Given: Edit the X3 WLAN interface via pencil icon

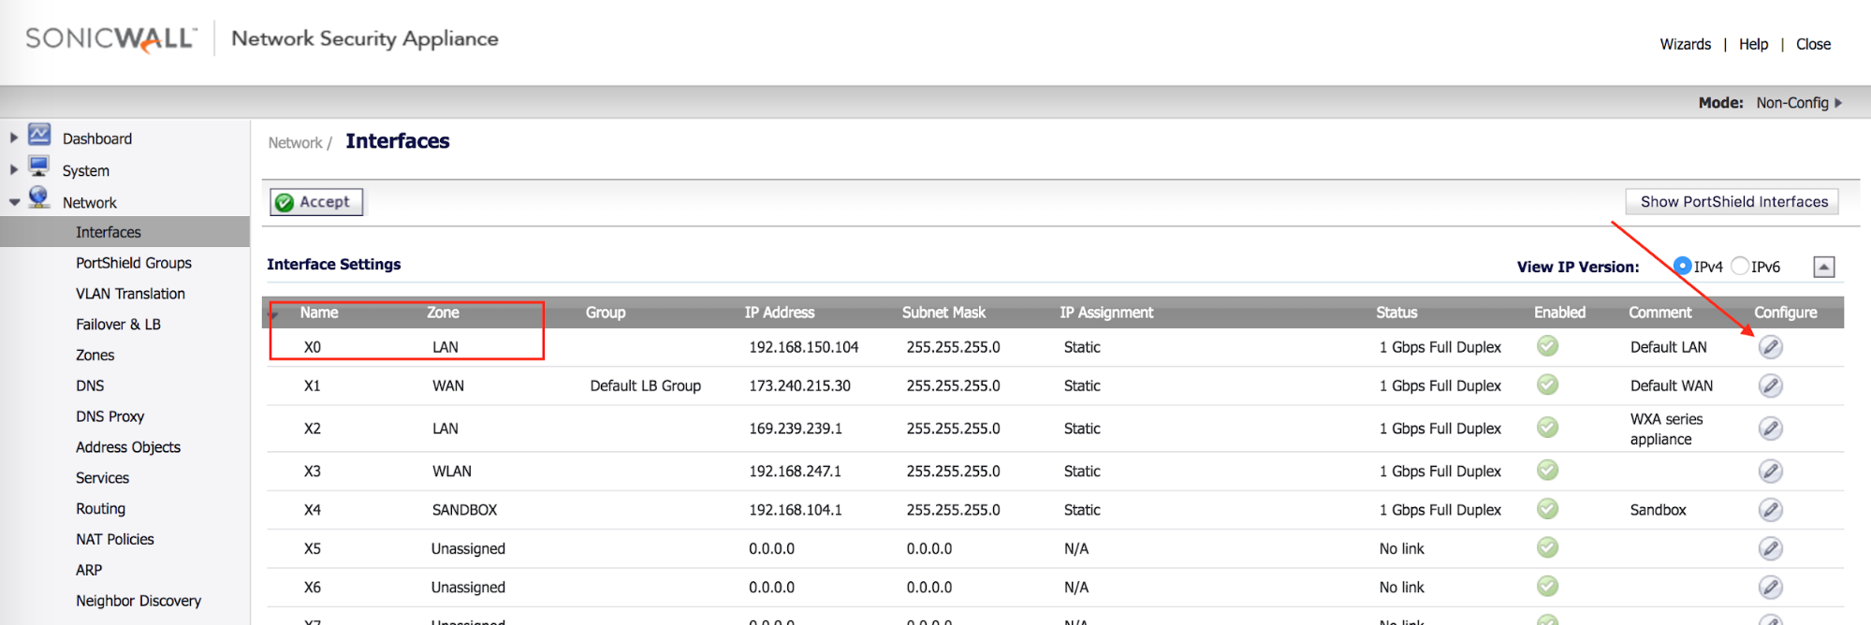Looking at the screenshot, I should click(1769, 472).
